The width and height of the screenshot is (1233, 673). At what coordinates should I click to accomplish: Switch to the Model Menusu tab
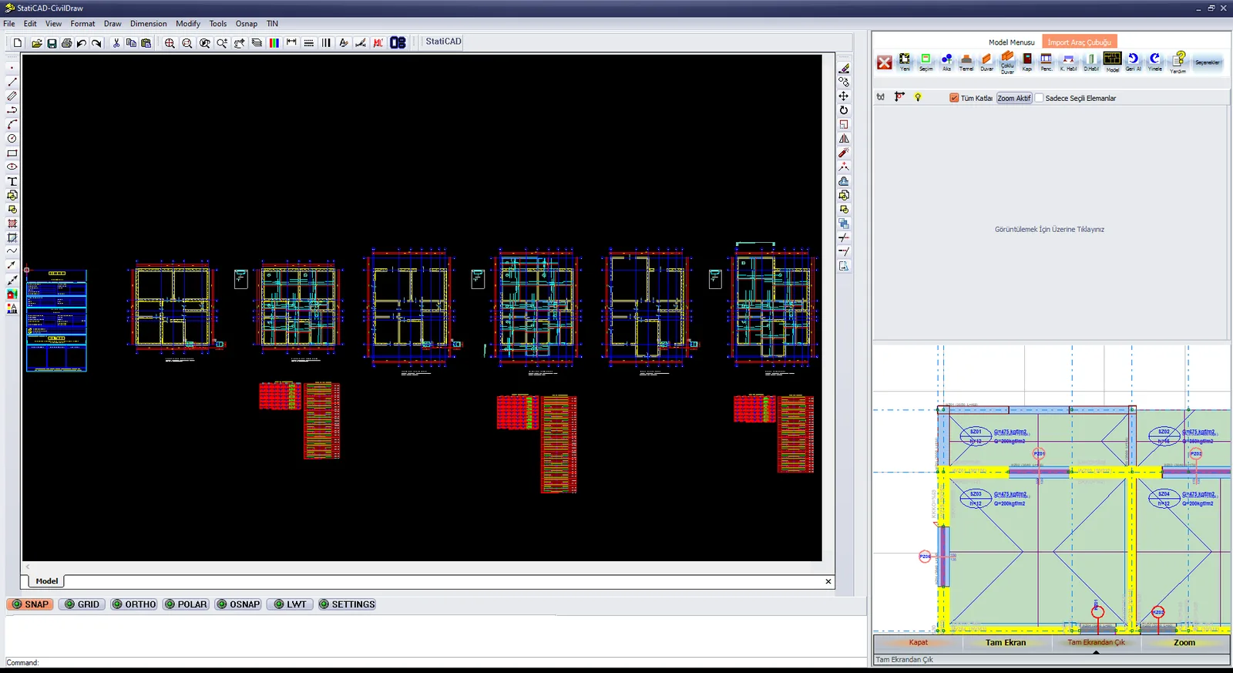[1011, 42]
